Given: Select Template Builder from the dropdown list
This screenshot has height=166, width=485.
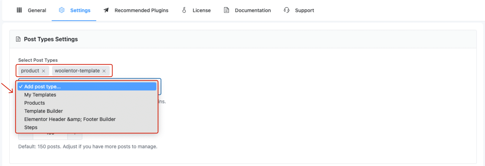Looking at the screenshot, I should pos(43,111).
